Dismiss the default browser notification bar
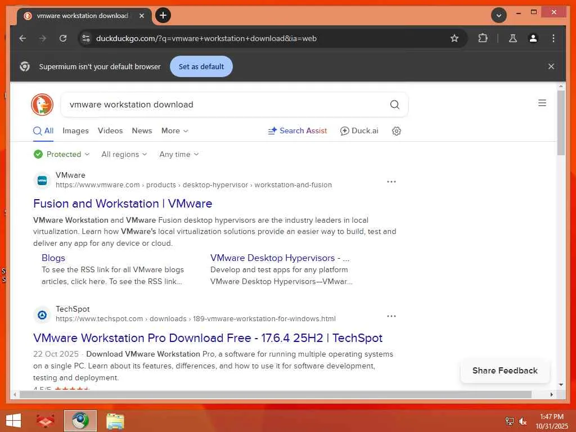Screen dimensions: 576x432 pos(551,66)
